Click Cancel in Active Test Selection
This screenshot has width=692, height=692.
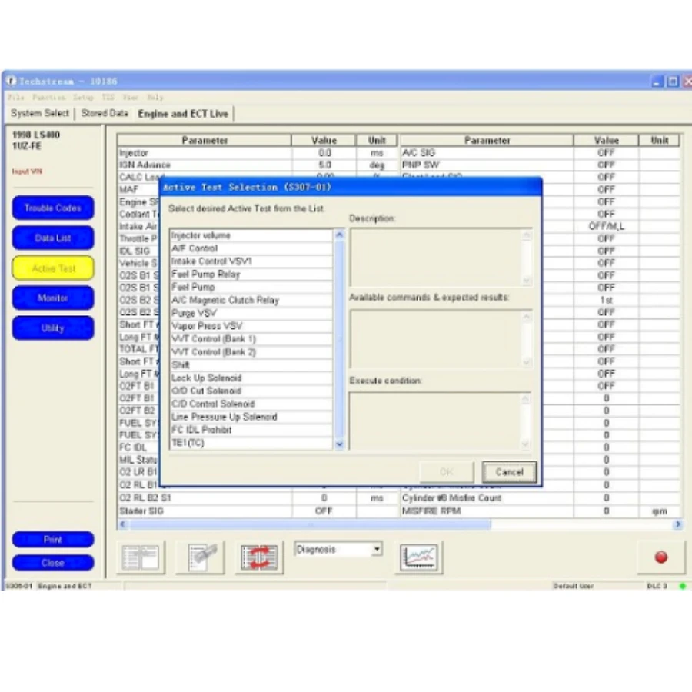click(509, 472)
